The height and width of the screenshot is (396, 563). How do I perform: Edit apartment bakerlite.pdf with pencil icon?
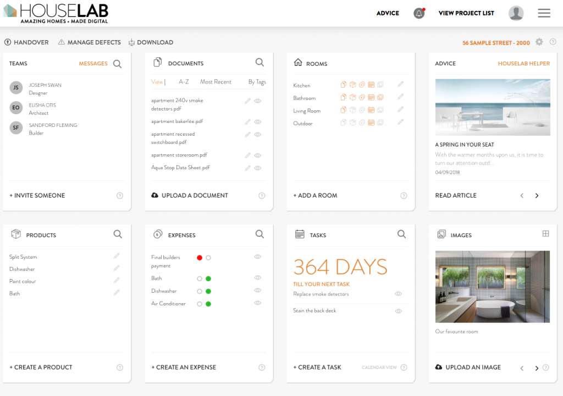247,122
